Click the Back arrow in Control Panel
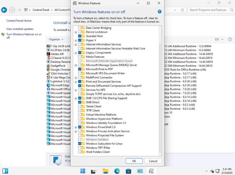235x175 pixels. click(x=4, y=10)
